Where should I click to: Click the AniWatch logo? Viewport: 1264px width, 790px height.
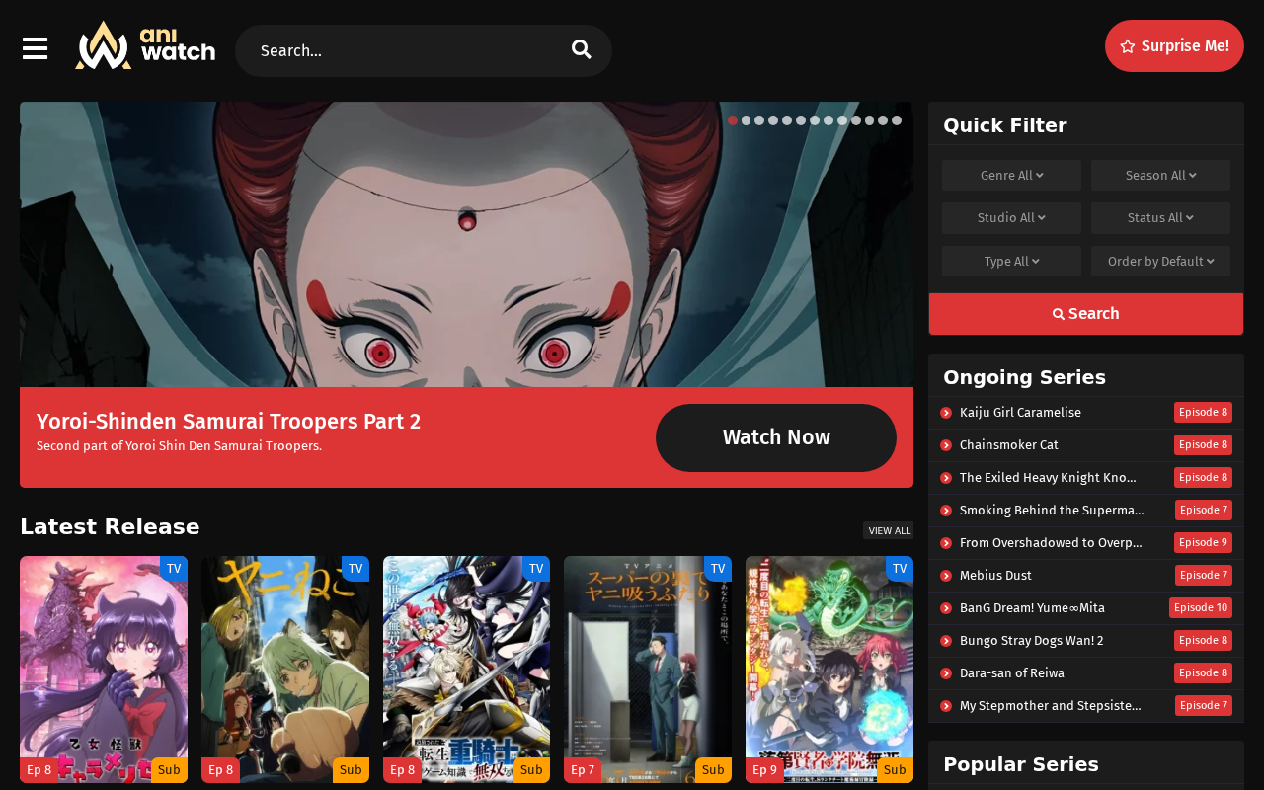[x=145, y=45]
